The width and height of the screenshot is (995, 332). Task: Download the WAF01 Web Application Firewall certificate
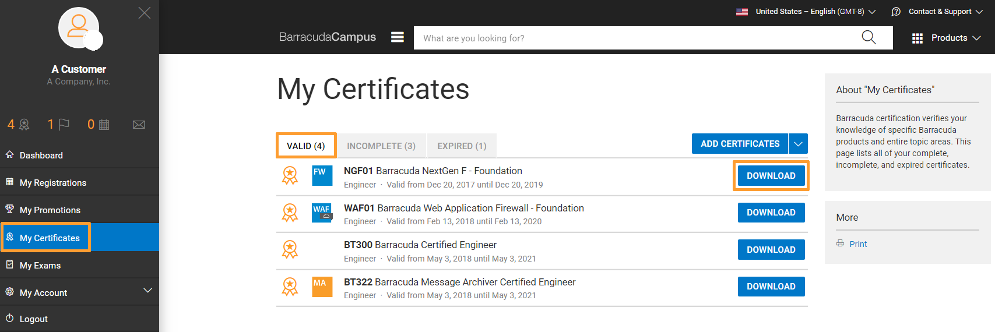tap(771, 213)
